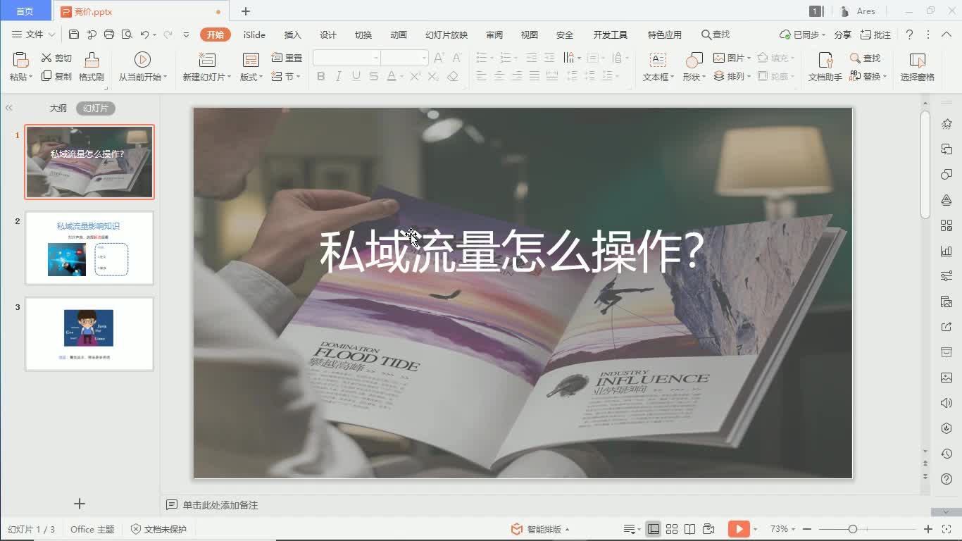The width and height of the screenshot is (962, 541).
Task: Open the help question mark icon
Action: click(910, 35)
